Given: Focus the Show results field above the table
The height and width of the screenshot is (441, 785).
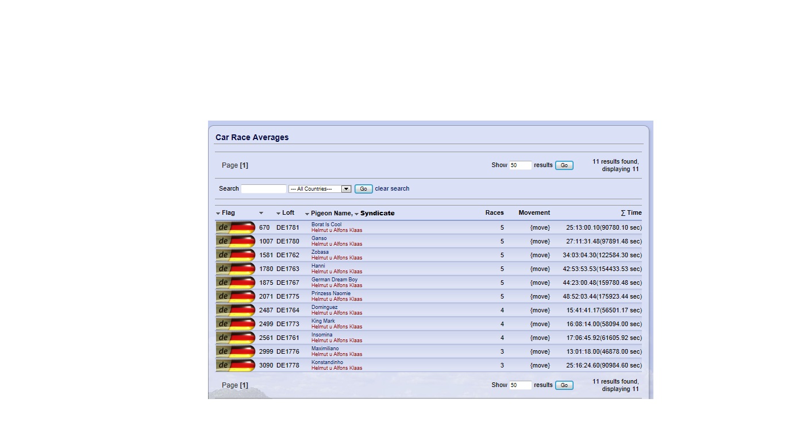Looking at the screenshot, I should [x=521, y=165].
